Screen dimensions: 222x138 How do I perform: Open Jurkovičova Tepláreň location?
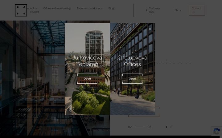click(87, 79)
